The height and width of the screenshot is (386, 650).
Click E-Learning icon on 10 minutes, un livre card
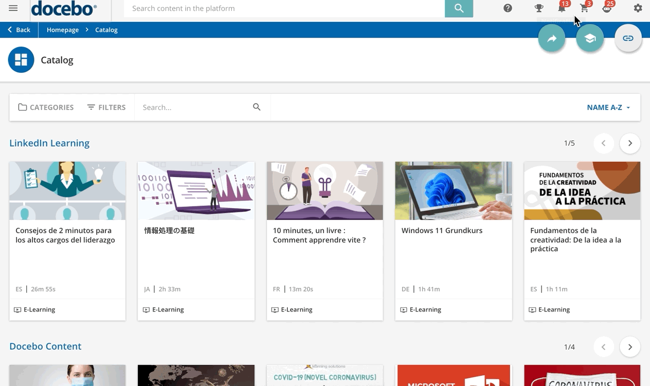click(x=275, y=310)
